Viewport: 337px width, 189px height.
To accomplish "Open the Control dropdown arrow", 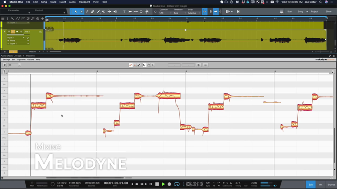I will 64,13.
